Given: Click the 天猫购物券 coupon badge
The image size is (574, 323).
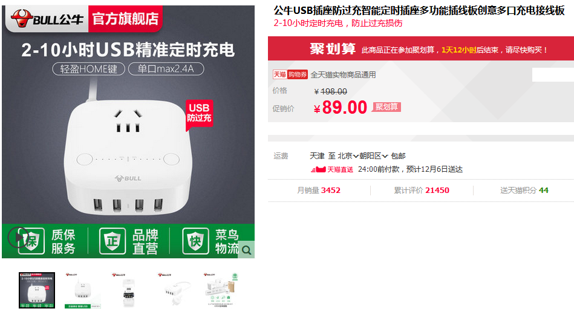Looking at the screenshot, I should pos(290,75).
